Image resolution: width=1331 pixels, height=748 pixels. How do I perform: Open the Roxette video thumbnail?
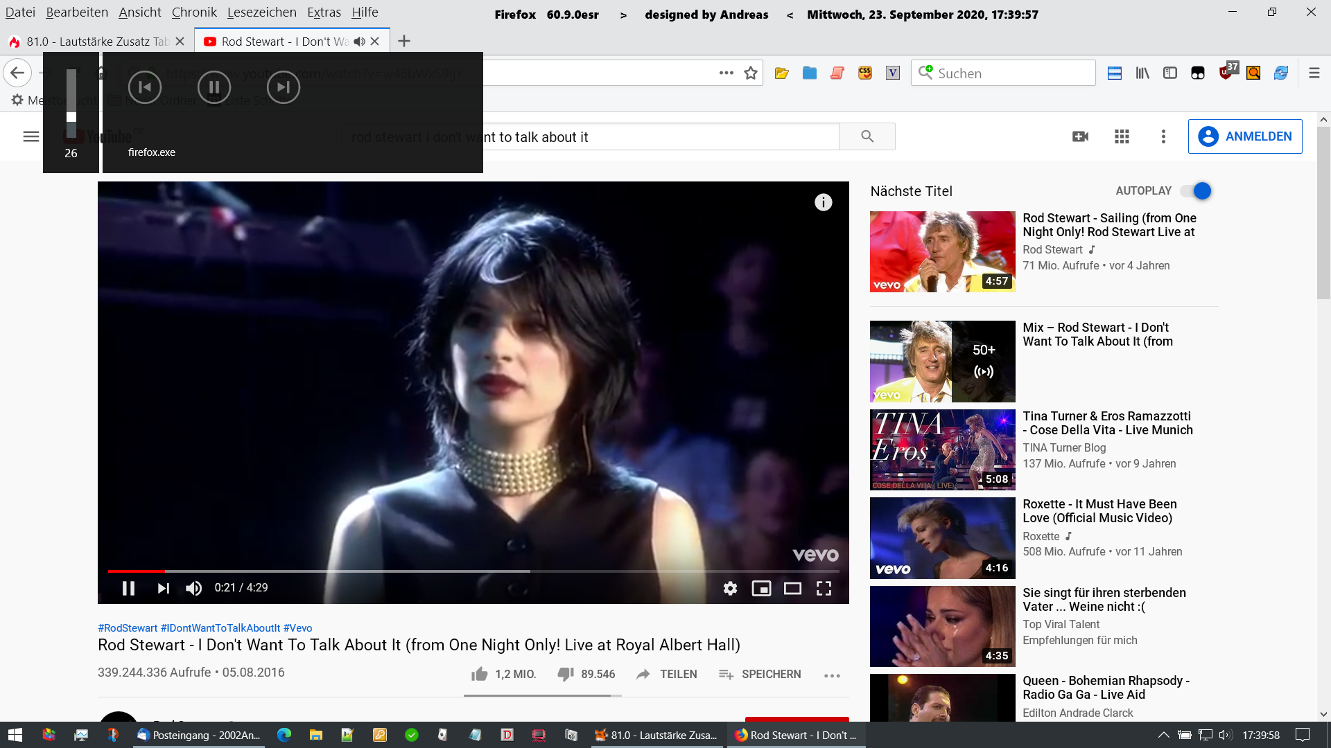pyautogui.click(x=942, y=538)
